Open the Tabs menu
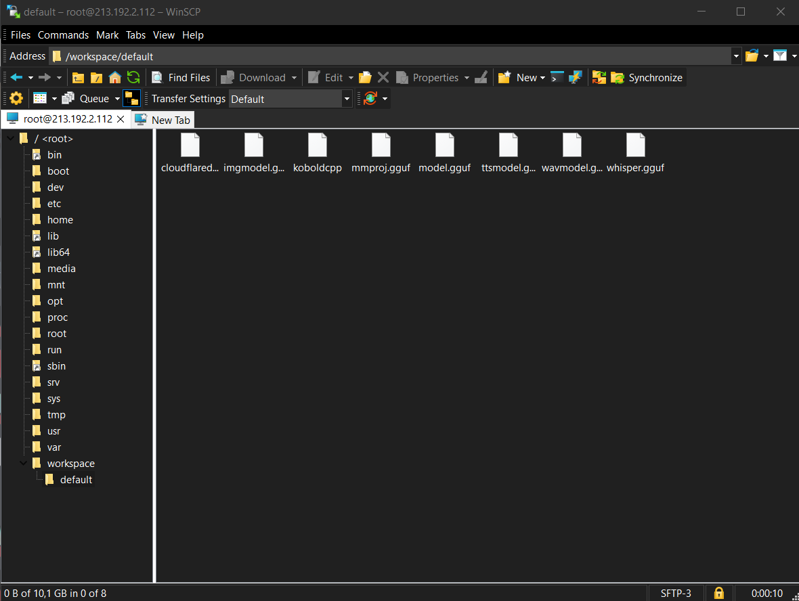The height and width of the screenshot is (601, 799). pyautogui.click(x=135, y=35)
